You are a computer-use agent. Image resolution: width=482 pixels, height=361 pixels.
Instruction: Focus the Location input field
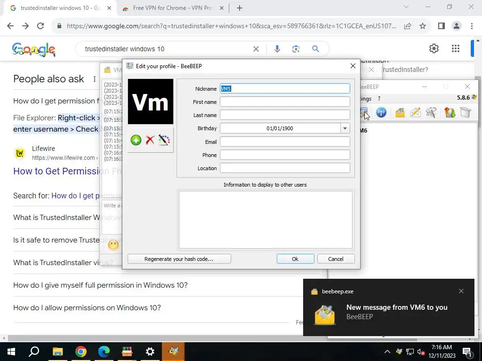[x=285, y=168]
